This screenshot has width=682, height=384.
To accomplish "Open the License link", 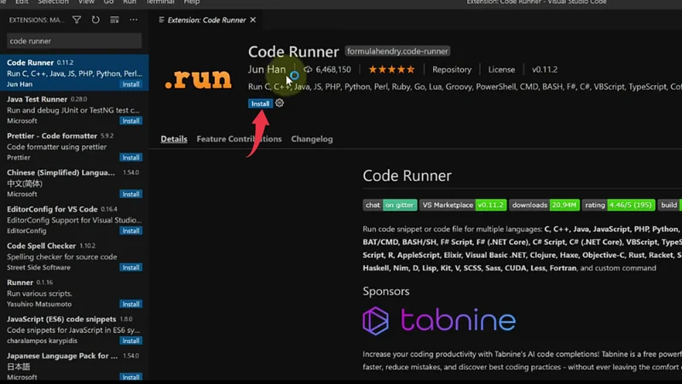I will click(x=501, y=69).
